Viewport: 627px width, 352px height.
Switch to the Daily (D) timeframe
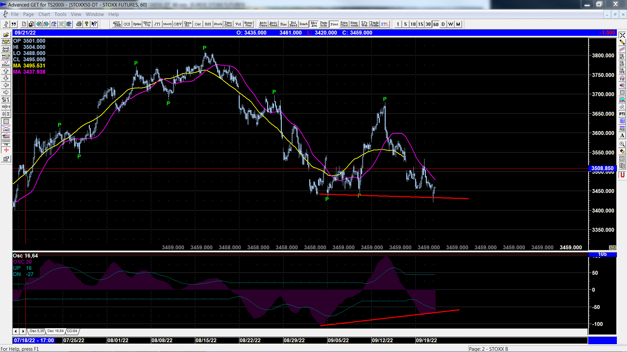443,24
